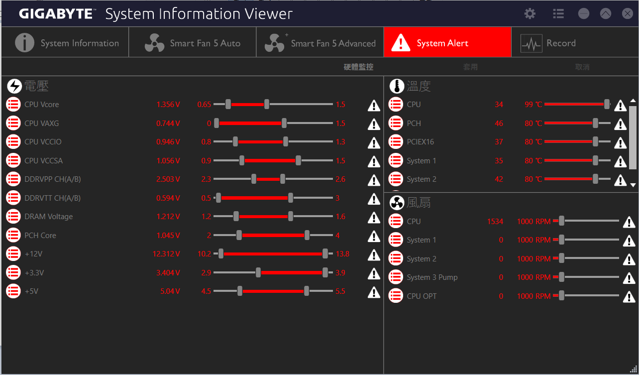Click the red list icon beside DDRVTT CH(A/B)
639x375 pixels.
point(13,198)
